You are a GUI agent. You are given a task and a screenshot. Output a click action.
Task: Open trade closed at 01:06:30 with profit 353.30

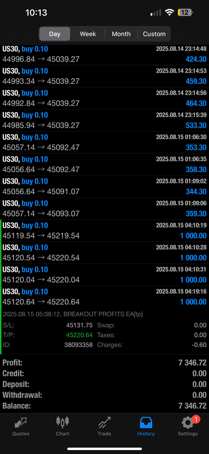tap(104, 142)
